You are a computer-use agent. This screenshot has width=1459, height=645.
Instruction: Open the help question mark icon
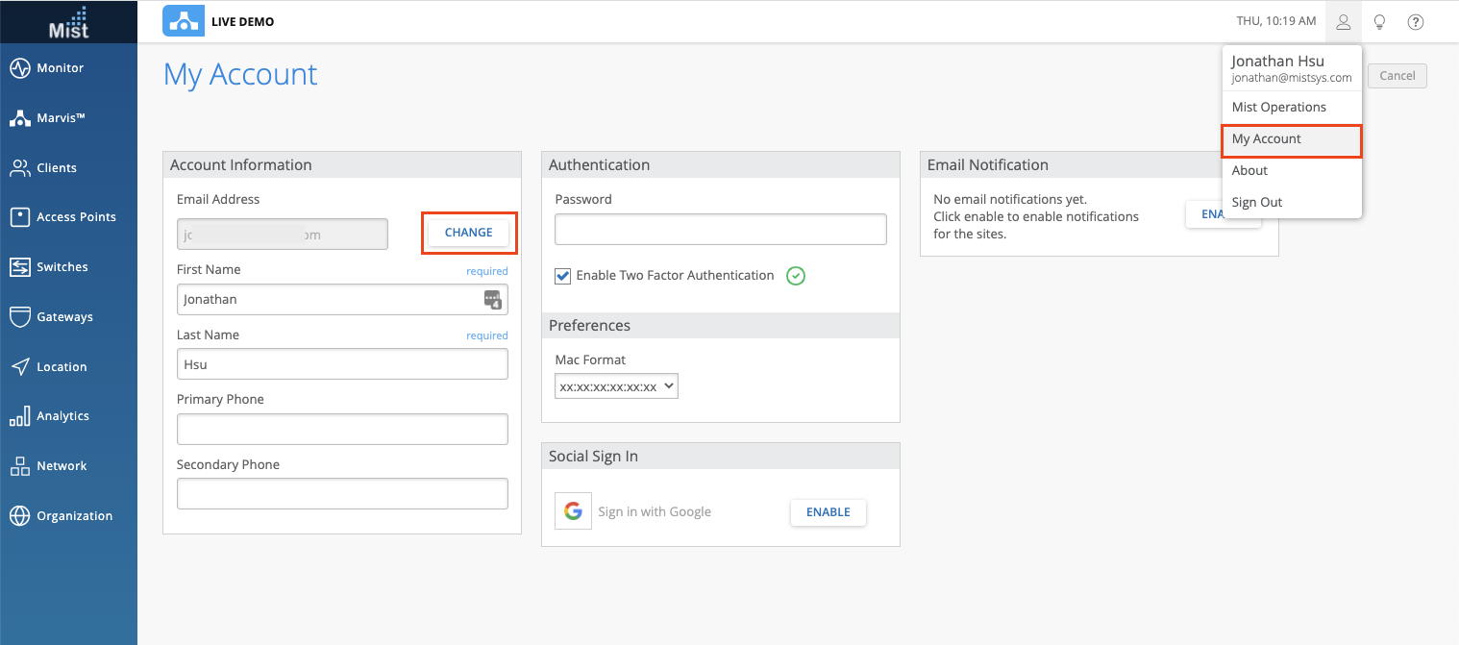pos(1415,22)
